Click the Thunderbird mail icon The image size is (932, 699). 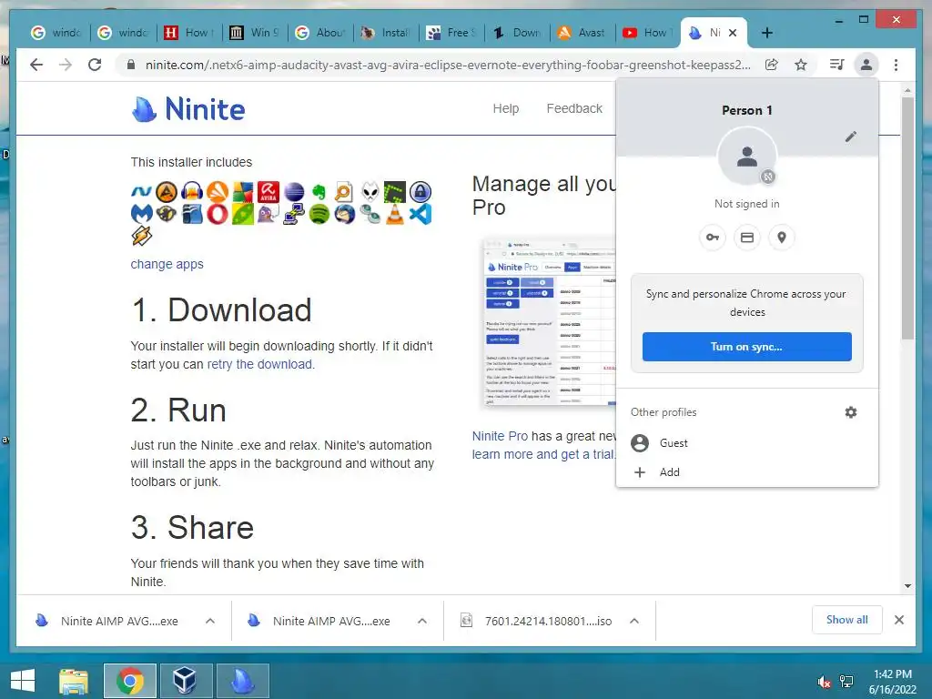click(345, 214)
